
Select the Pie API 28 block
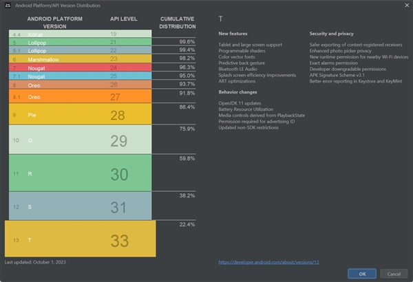click(x=81, y=113)
